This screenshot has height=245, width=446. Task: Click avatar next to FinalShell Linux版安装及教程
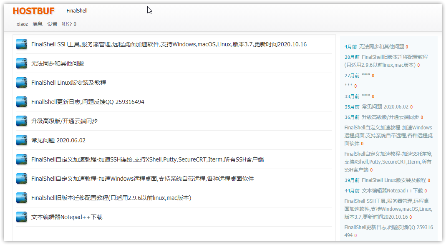[x=22, y=83]
